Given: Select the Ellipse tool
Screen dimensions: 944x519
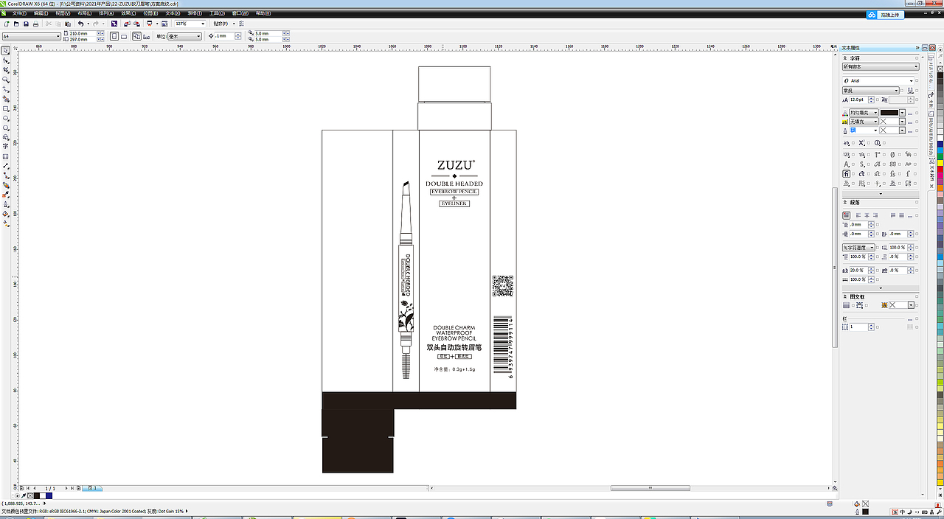Looking at the screenshot, I should (x=6, y=118).
